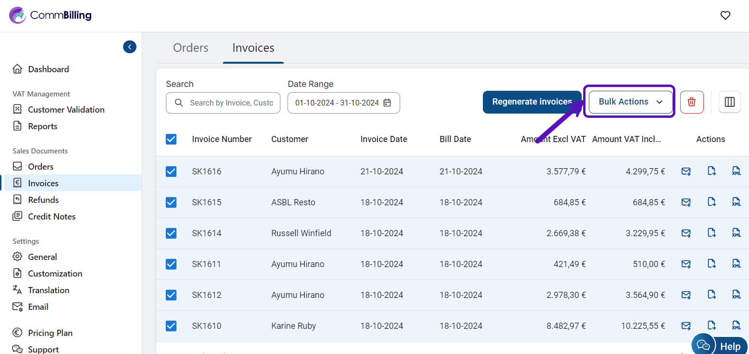The width and height of the screenshot is (749, 354).
Task: Export document icon for invoice SK1614
Action: coord(711,233)
